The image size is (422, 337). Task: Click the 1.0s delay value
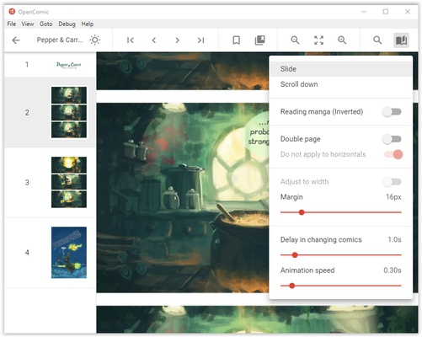394,239
